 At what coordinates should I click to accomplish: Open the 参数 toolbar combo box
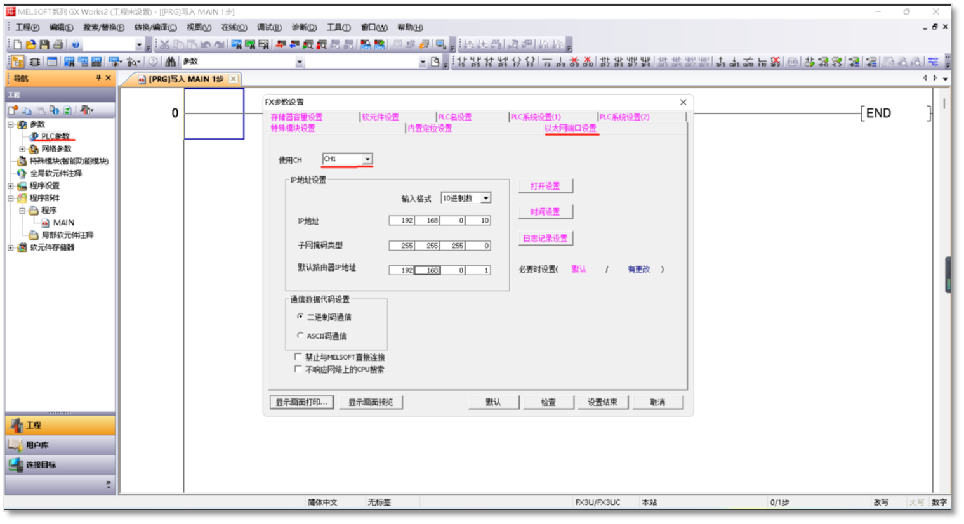(242, 62)
